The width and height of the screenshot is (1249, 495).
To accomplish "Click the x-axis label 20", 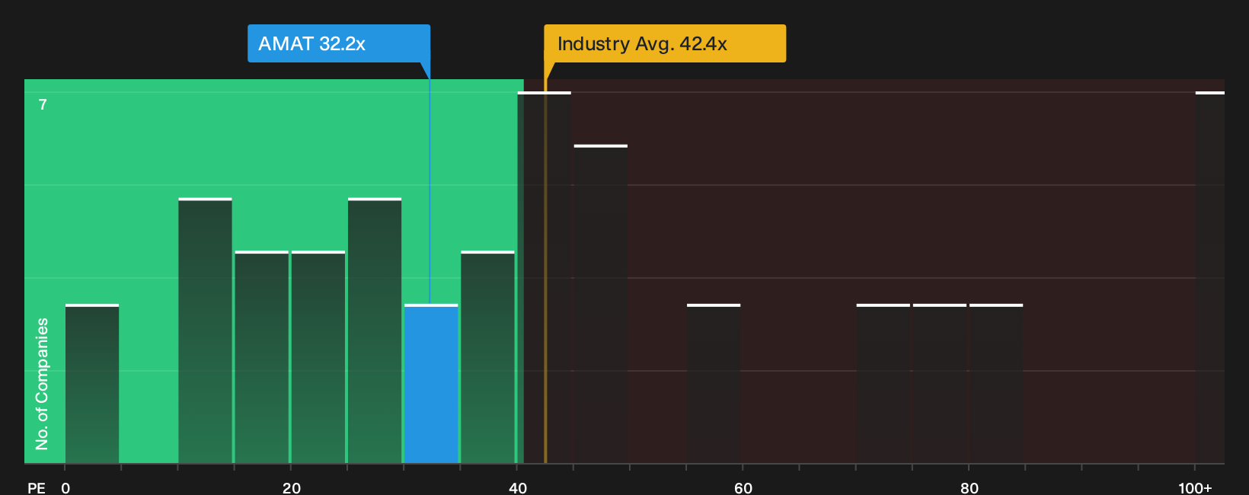I will tap(291, 488).
